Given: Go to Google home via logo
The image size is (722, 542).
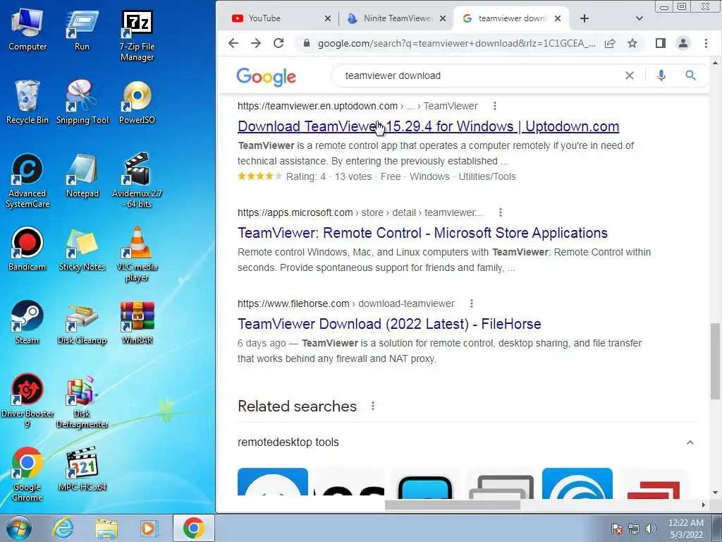Looking at the screenshot, I should click(x=266, y=76).
